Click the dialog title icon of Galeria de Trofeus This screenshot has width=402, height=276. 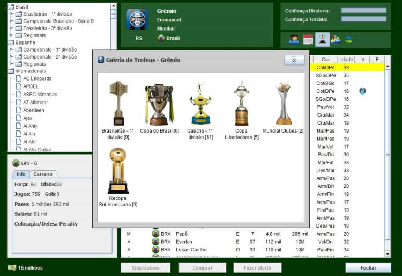coord(101,60)
